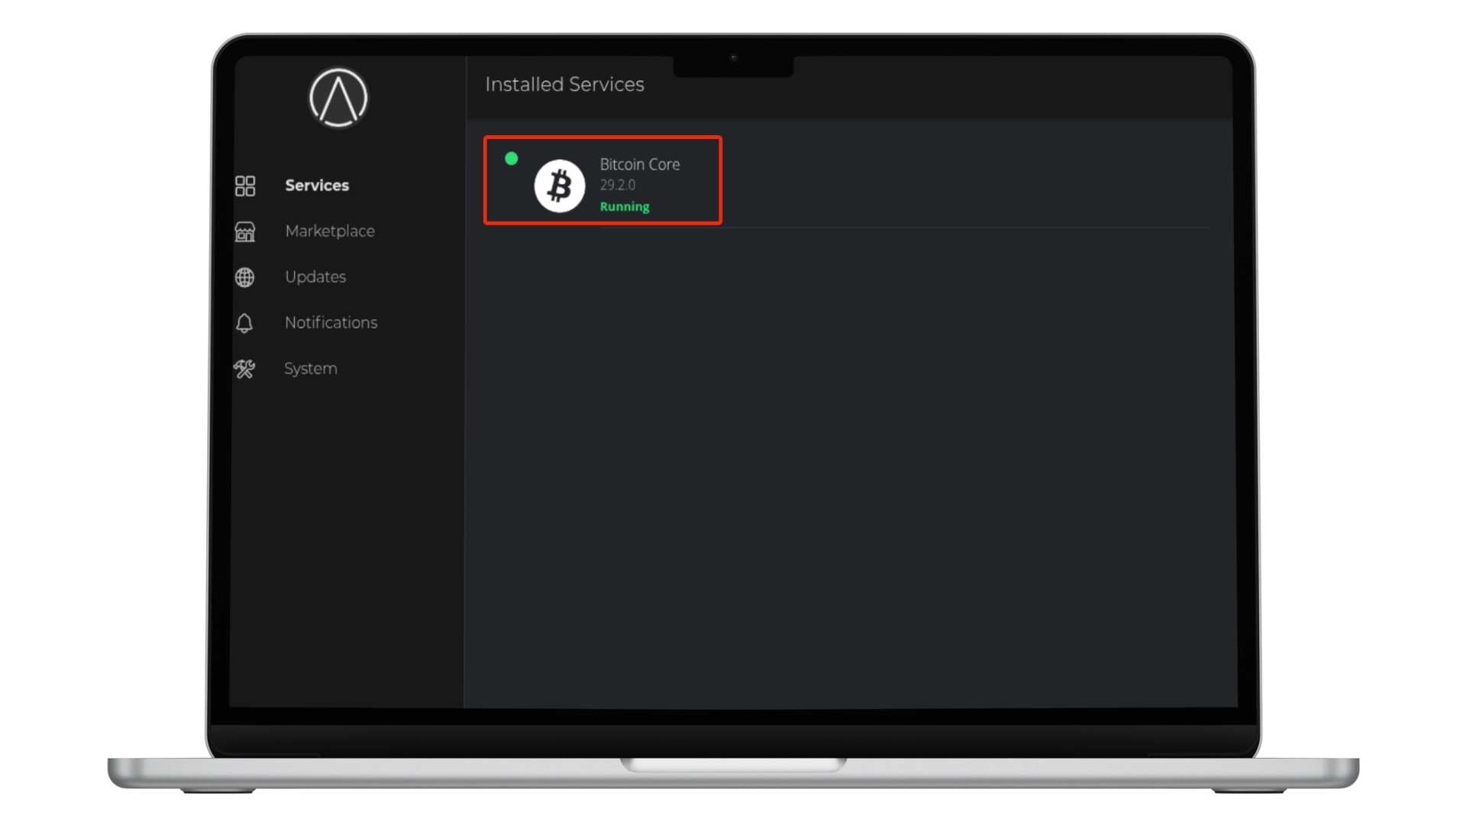Click the 29.2.0 version number

tap(618, 185)
